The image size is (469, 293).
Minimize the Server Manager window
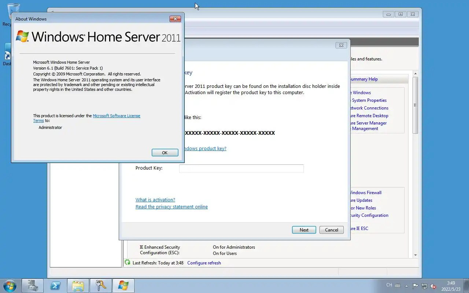[388, 14]
